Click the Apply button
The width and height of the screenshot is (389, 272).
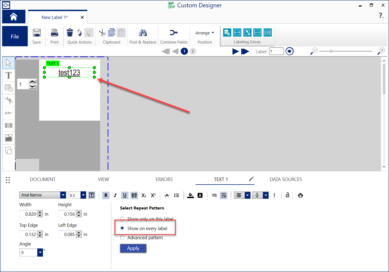point(133,248)
